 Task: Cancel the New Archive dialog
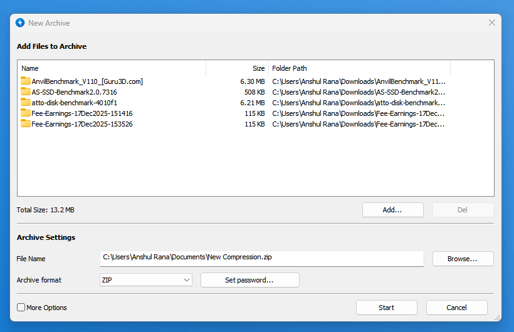[456, 308]
